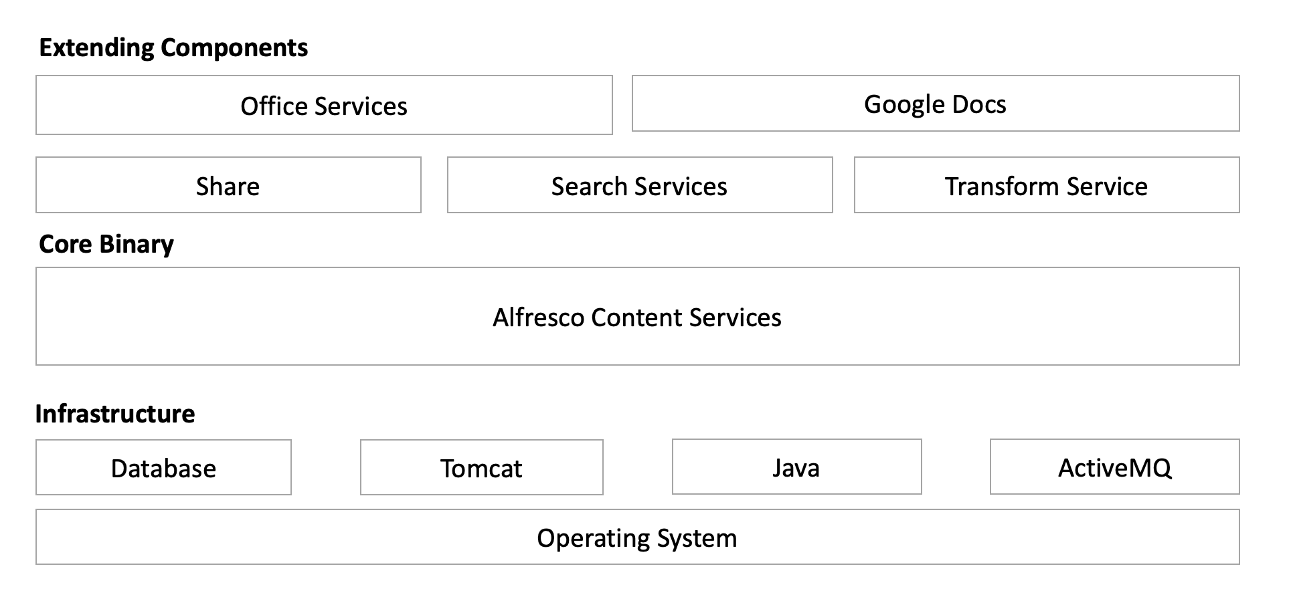Click the Office Services box
Image resolution: width=1293 pixels, height=611 pixels.
(324, 106)
